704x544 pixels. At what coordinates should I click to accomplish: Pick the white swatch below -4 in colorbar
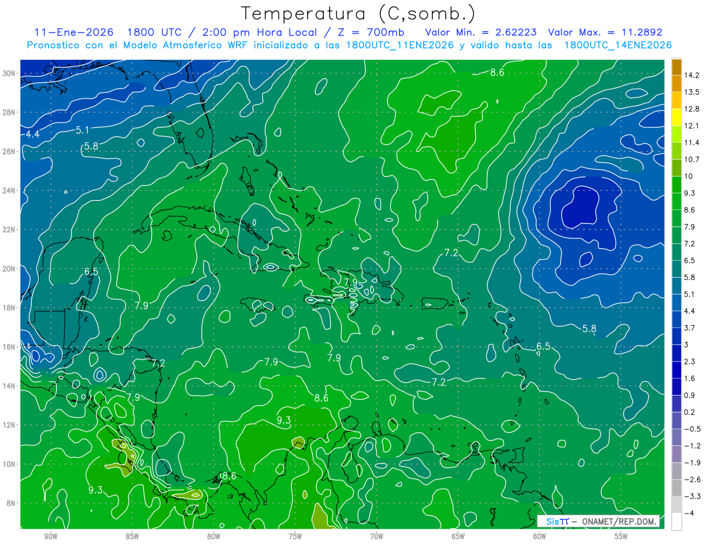tap(676, 522)
